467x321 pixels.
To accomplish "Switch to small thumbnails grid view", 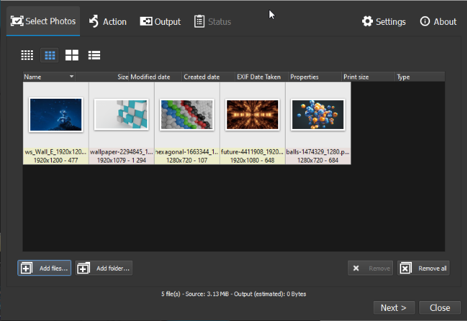I will point(27,55).
